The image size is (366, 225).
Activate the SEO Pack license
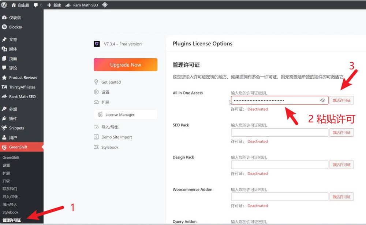point(341,133)
